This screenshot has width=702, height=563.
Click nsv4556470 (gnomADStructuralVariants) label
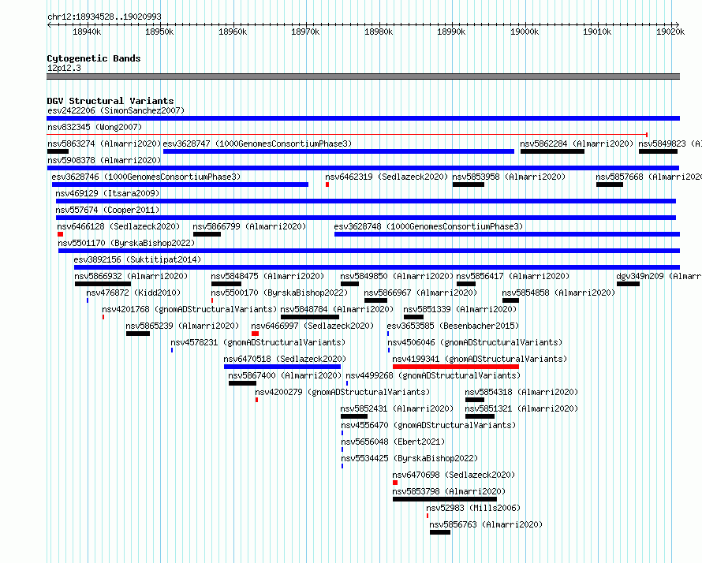(428, 425)
